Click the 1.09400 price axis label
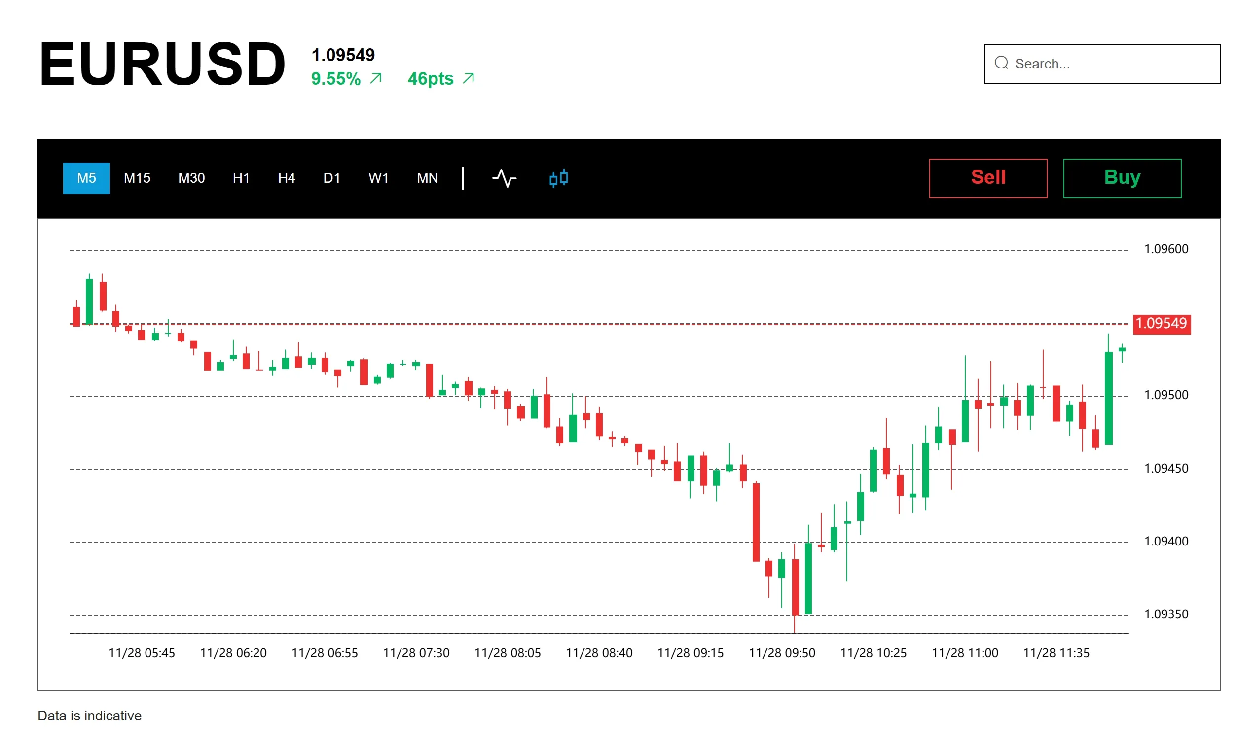Screen dimensions: 1238x750 (x=1166, y=541)
